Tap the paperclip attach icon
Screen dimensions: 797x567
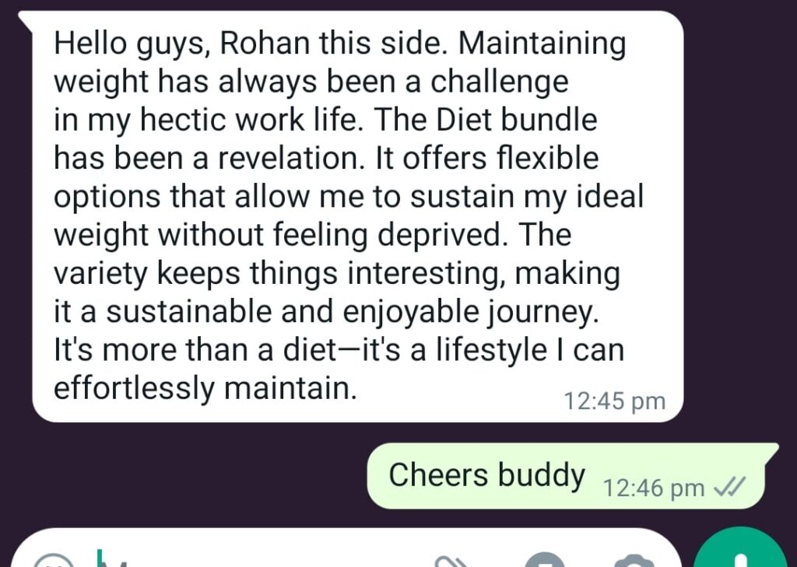coord(451,562)
